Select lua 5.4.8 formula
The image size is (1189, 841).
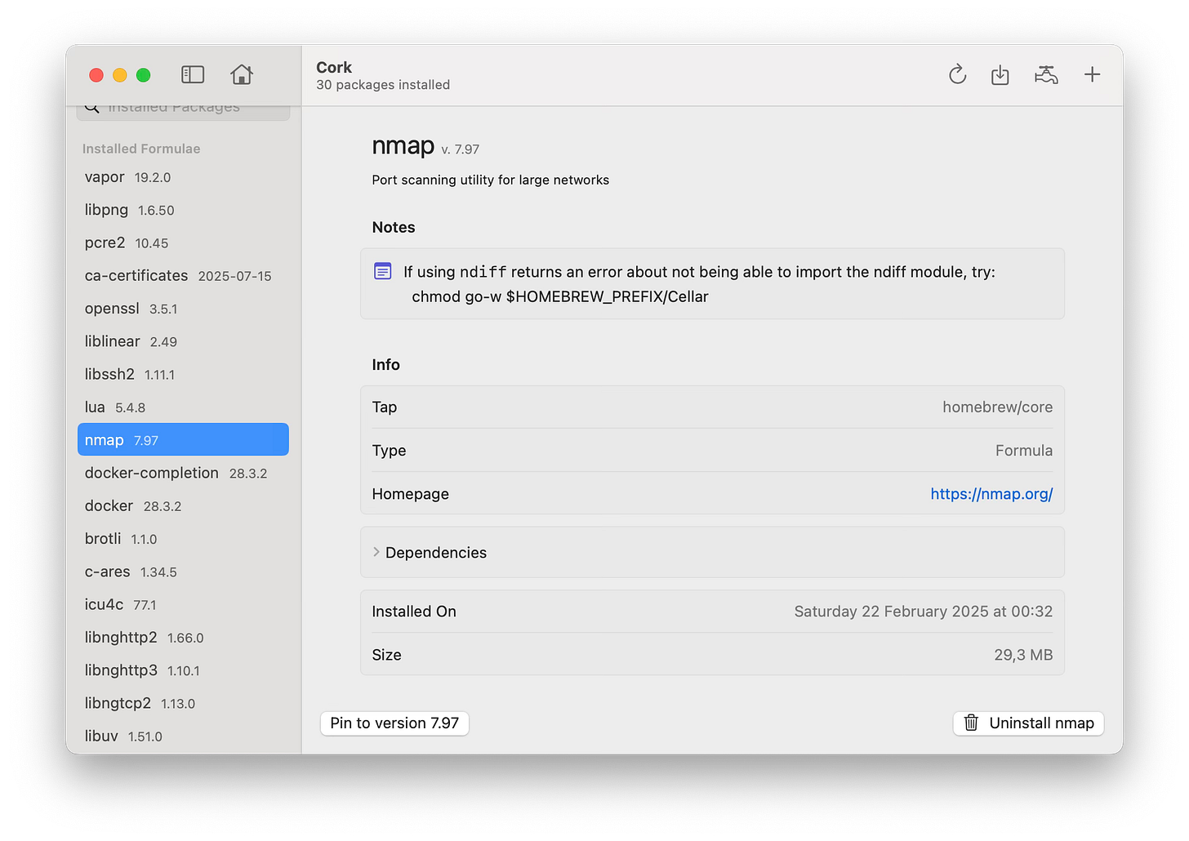tap(183, 407)
